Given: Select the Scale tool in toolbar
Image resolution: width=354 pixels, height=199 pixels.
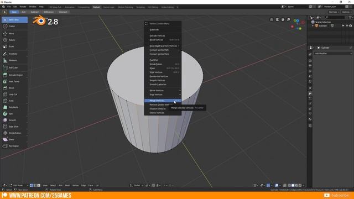Looking at the screenshot, I should pyautogui.click(x=15, y=46).
